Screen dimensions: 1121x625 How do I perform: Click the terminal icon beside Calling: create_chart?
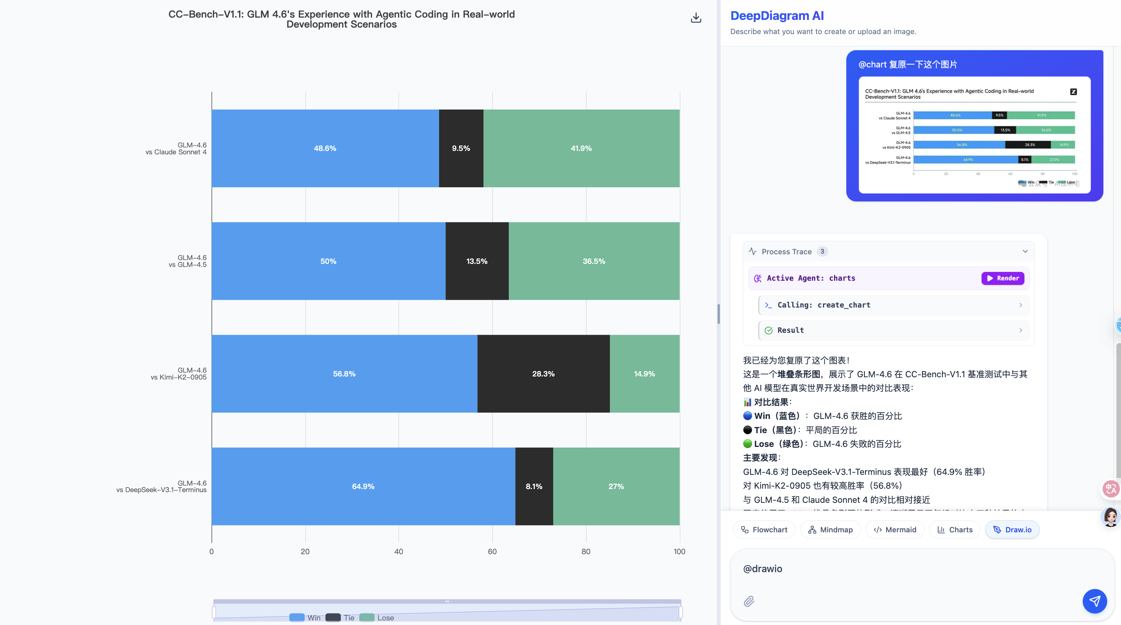(768, 305)
